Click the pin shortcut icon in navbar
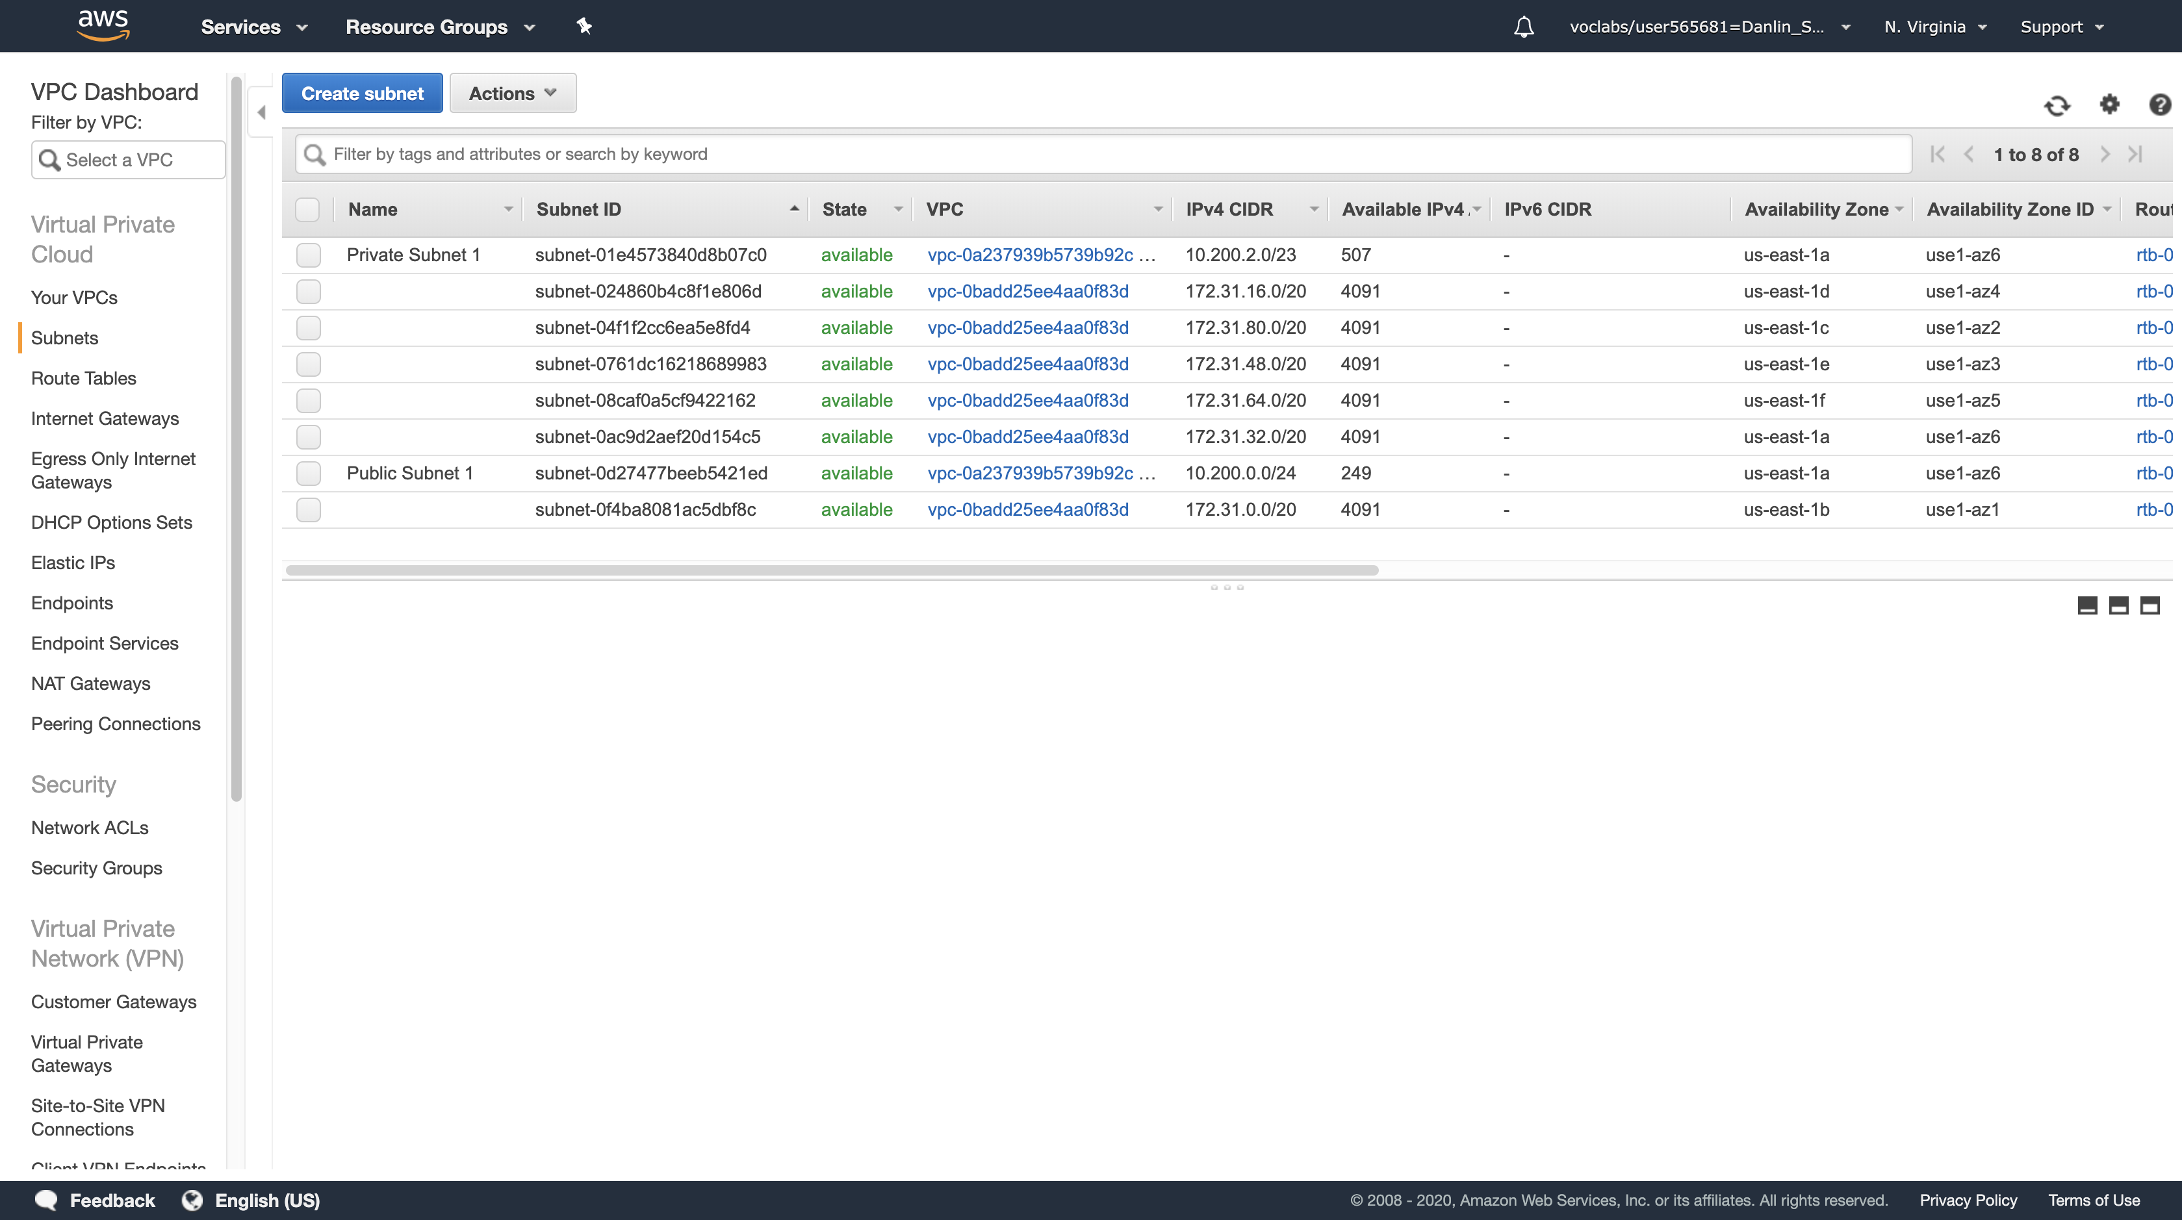Viewport: 2182px width, 1220px height. 584,26
